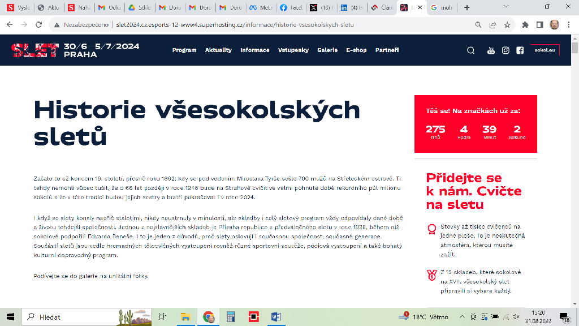Viewport: 579px width, 326px height.
Task: Switch to the Meta tab
Action: [261, 7]
